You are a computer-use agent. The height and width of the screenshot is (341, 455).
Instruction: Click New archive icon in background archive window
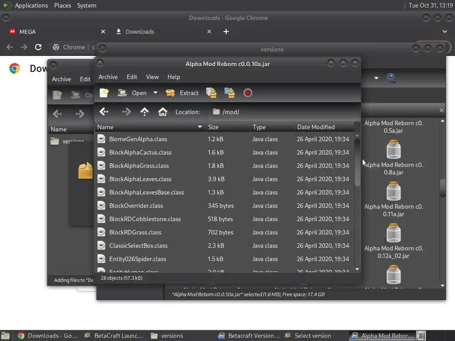pyautogui.click(x=57, y=95)
